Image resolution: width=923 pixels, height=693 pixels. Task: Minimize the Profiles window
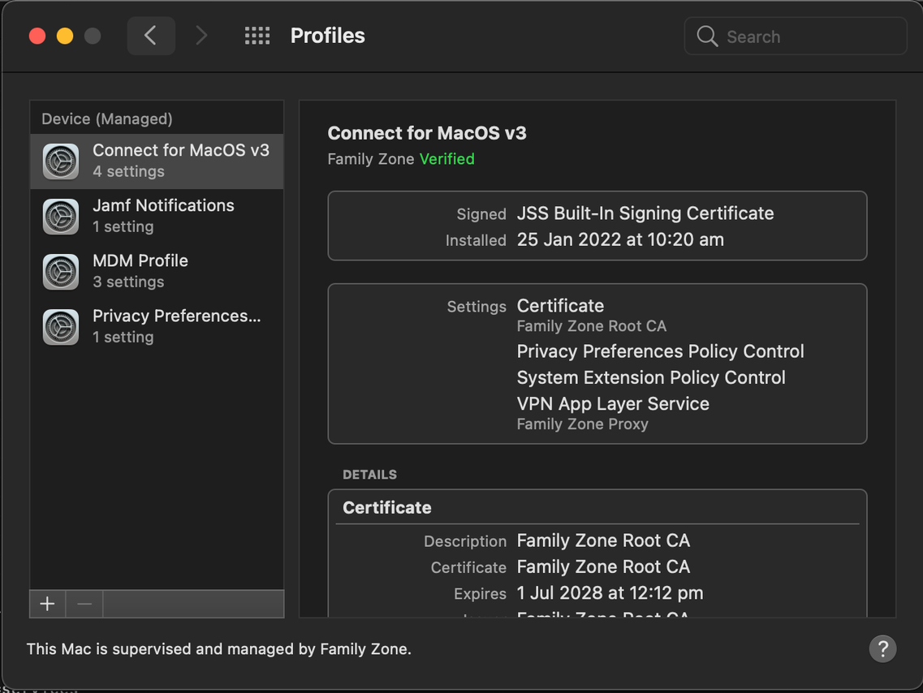click(65, 36)
